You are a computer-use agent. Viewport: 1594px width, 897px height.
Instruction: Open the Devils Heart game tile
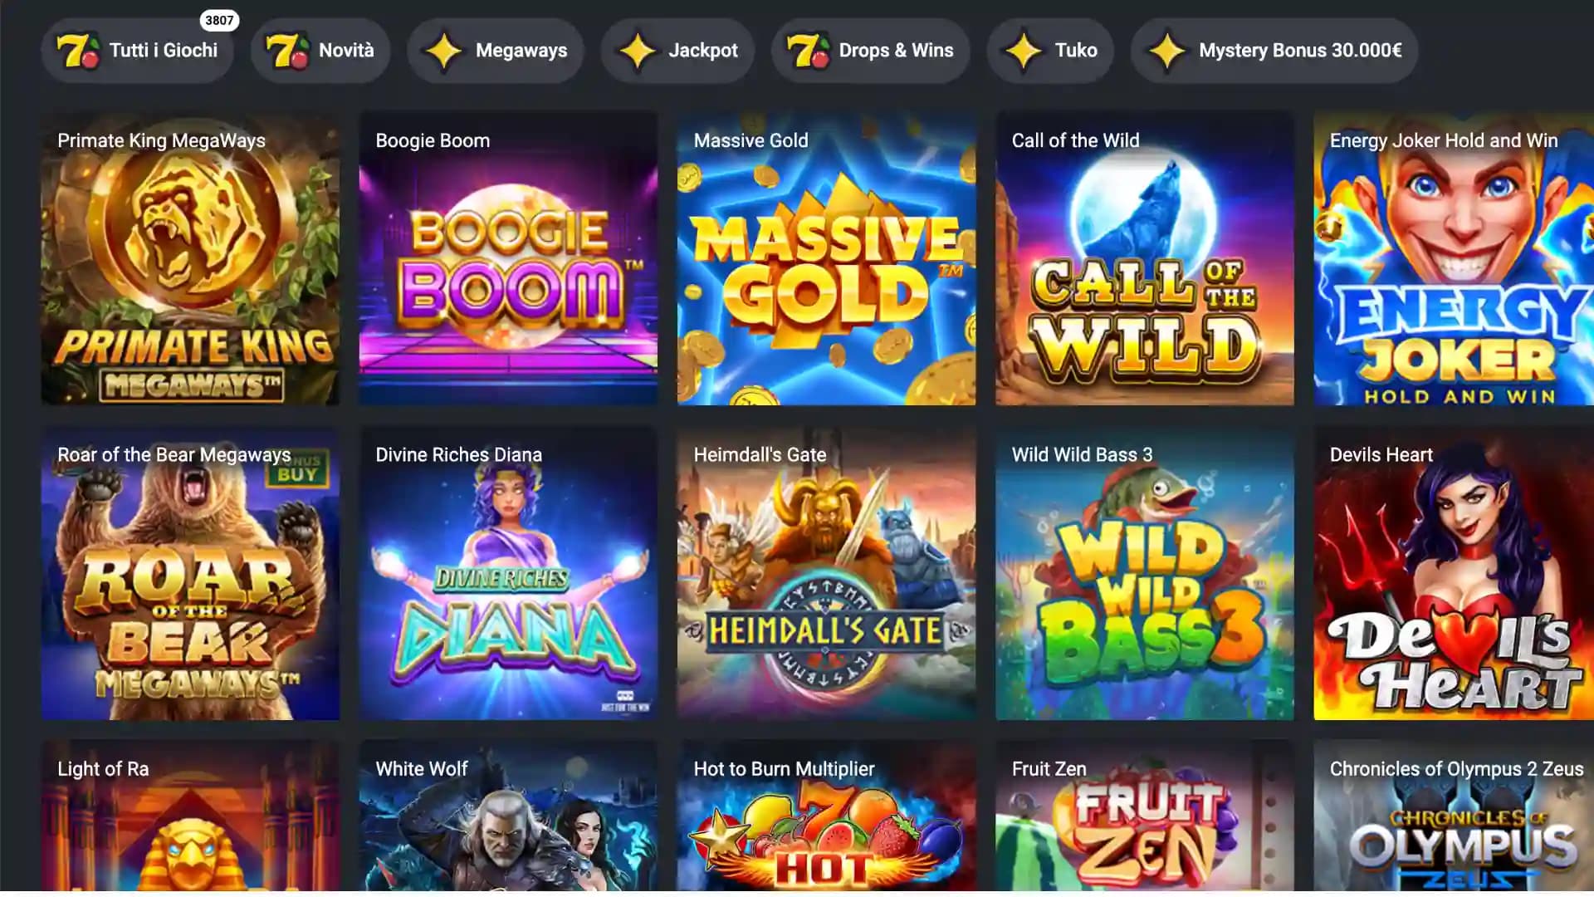(1454, 573)
